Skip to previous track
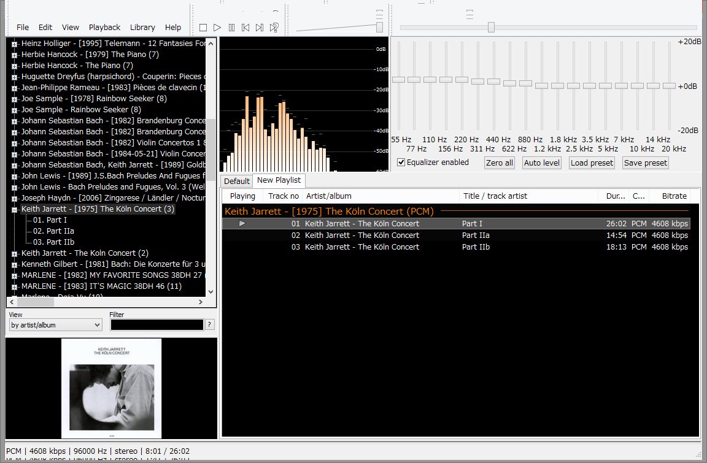This screenshot has width=707, height=463. tap(245, 28)
